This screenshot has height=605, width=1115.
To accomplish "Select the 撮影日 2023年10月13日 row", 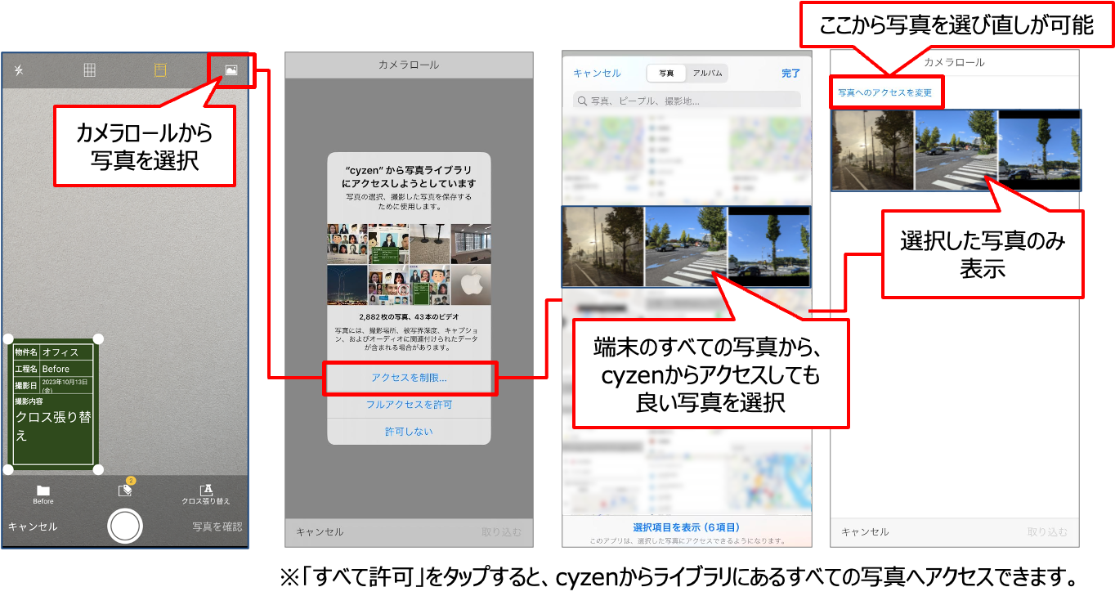I will point(54,385).
